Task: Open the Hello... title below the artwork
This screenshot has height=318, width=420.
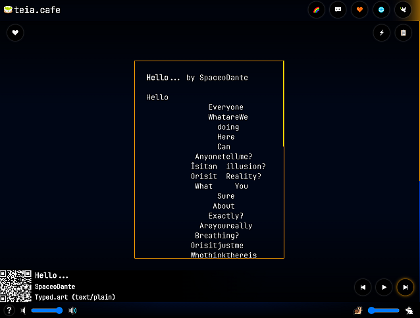Action: 52,275
